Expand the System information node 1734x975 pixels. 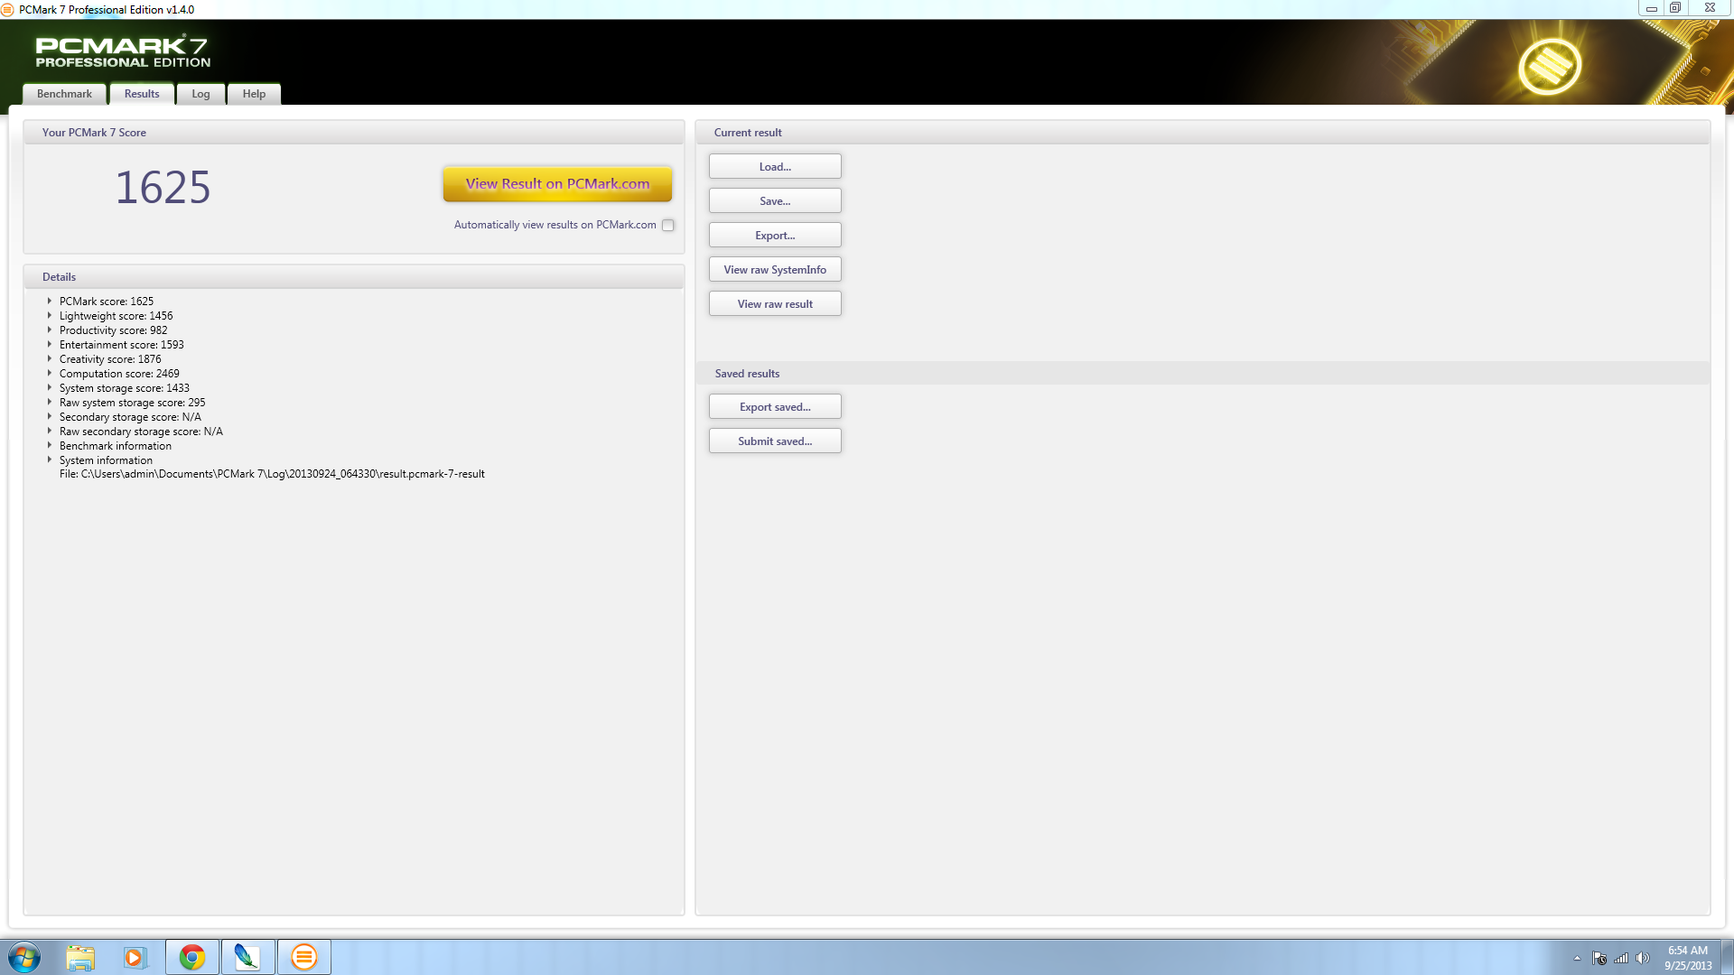(x=50, y=460)
